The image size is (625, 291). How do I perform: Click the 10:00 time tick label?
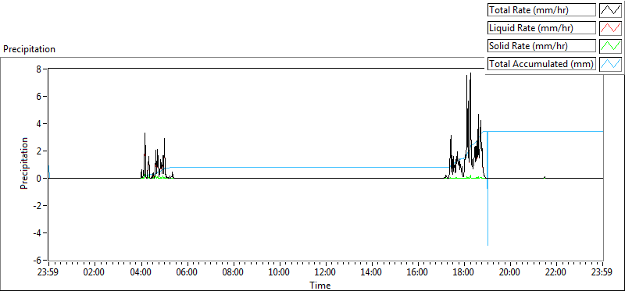pyautogui.click(x=280, y=273)
